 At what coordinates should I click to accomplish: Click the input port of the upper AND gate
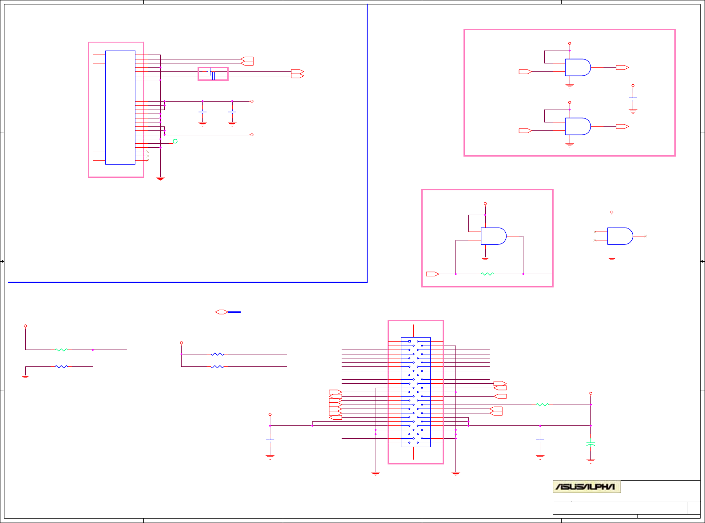click(525, 71)
